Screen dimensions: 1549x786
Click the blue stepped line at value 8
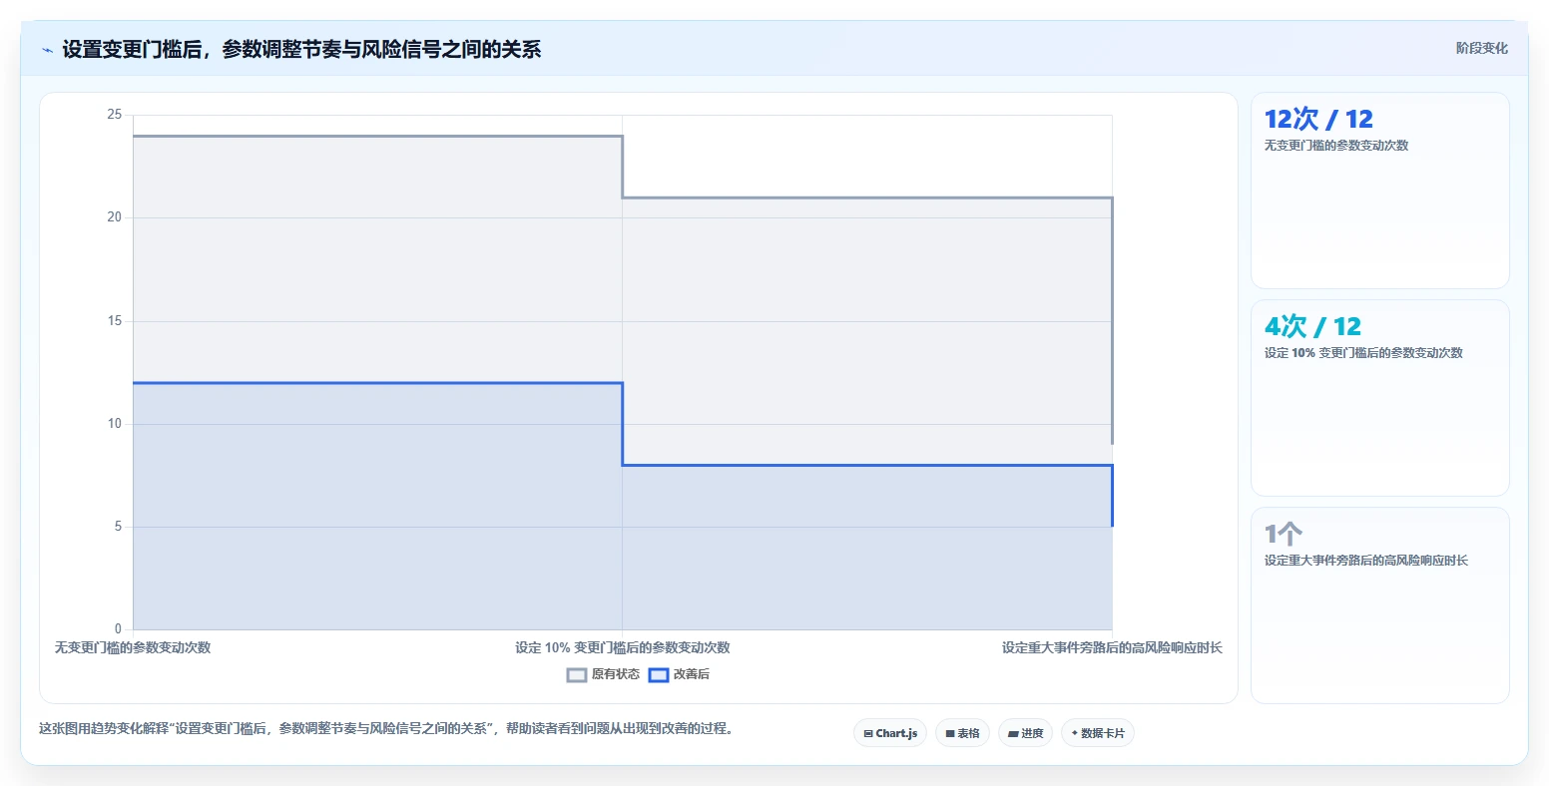867,465
